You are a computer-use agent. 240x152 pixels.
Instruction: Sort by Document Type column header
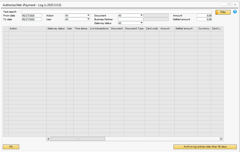pyautogui.click(x=134, y=29)
